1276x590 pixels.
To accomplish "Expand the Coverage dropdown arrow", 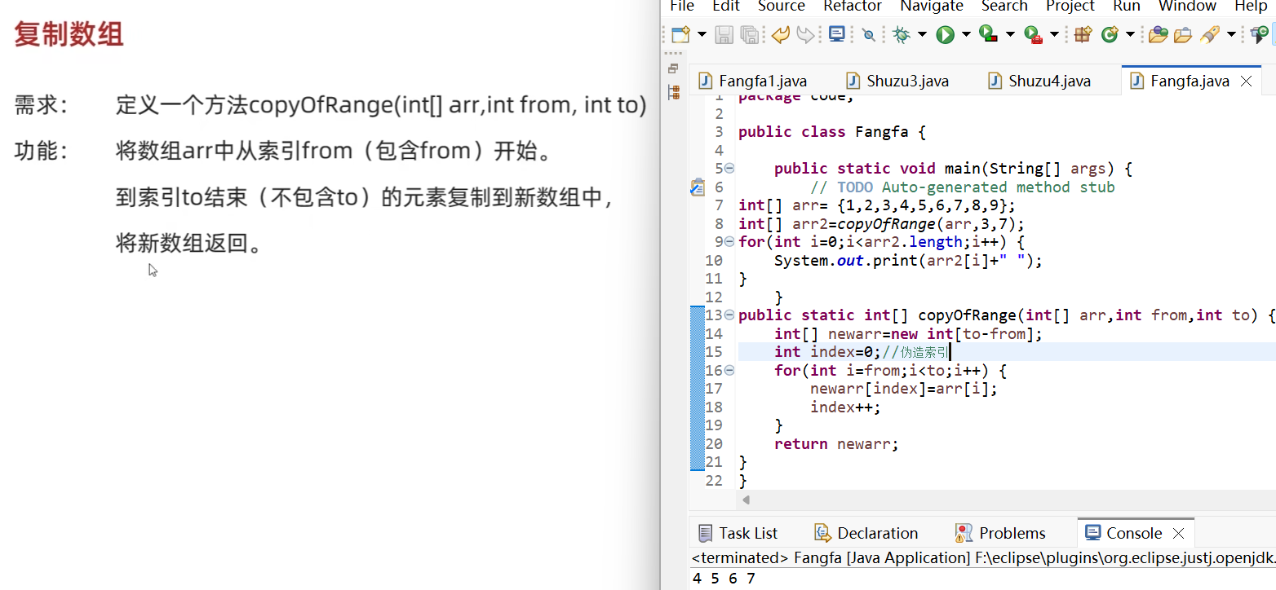I will click(1010, 34).
